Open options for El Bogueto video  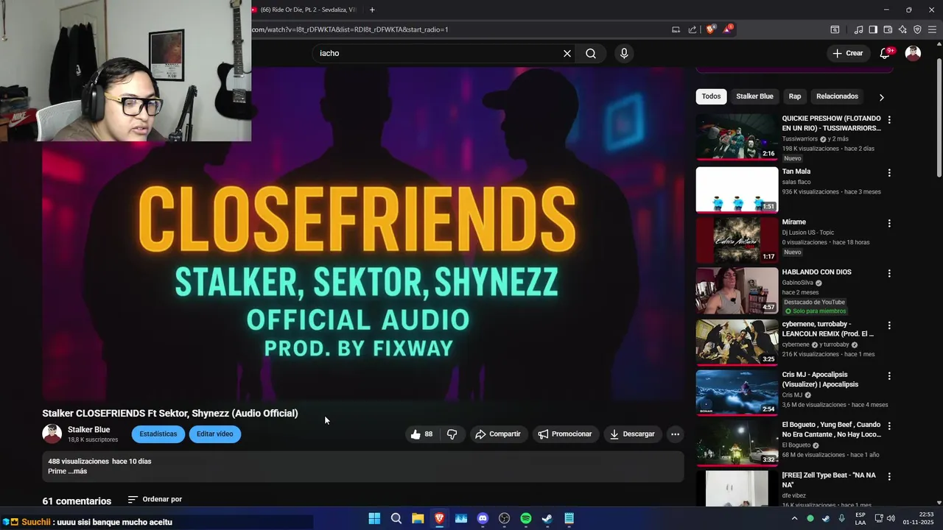[889, 425]
